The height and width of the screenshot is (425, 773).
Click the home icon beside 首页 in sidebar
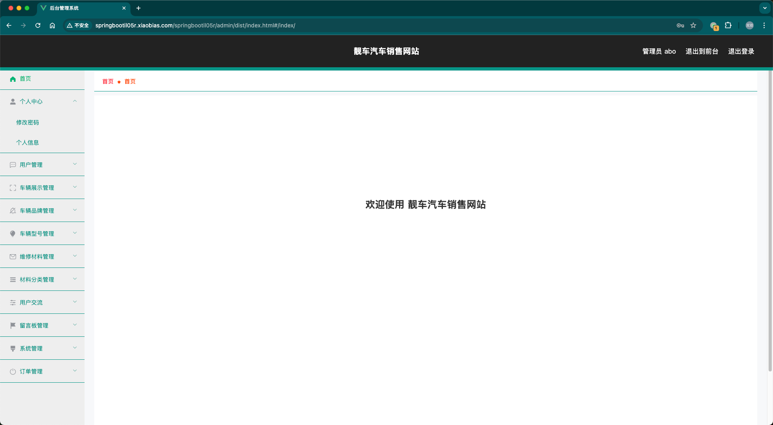click(13, 79)
